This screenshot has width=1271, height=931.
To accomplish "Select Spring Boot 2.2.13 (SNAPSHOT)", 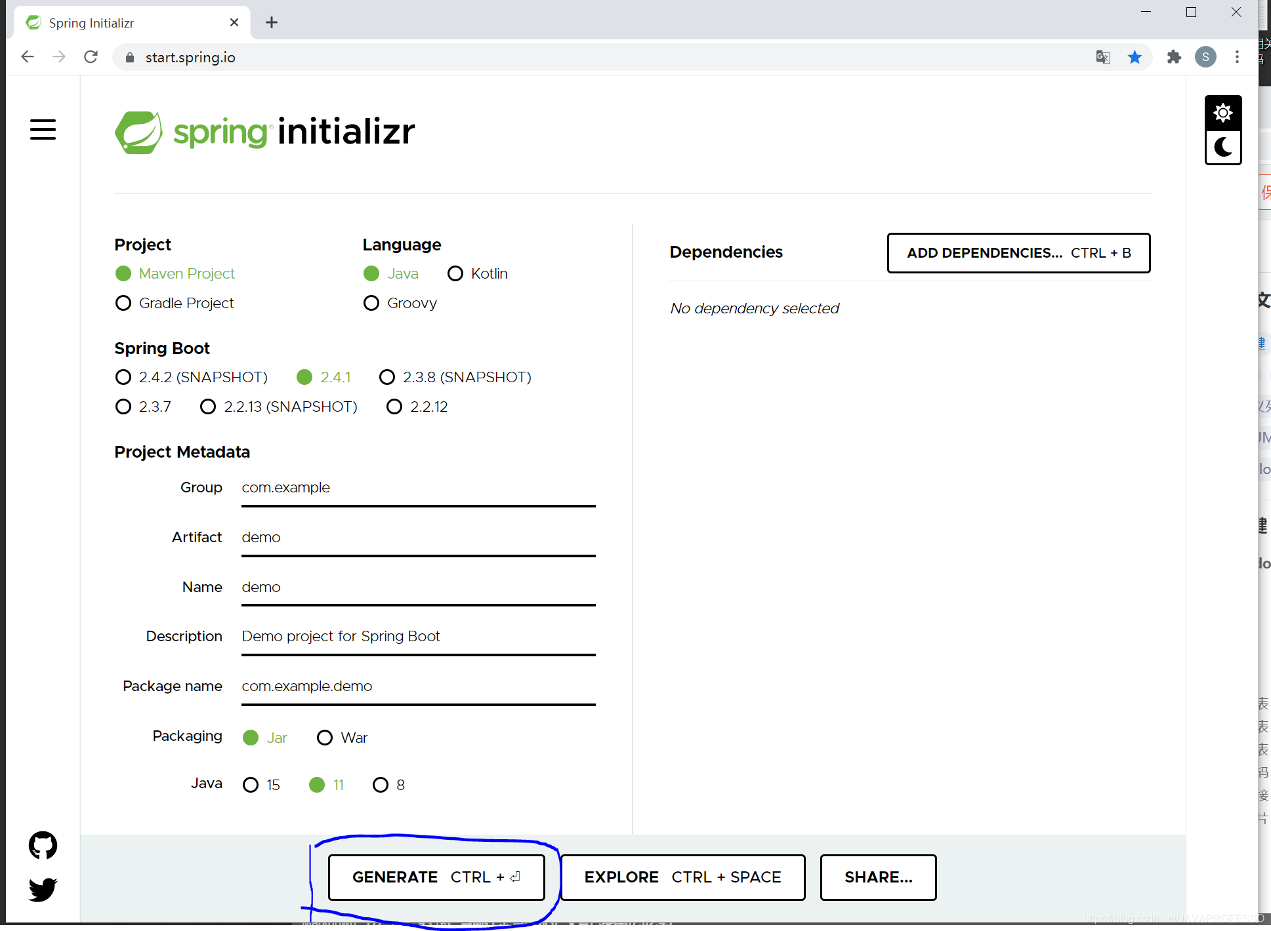I will pos(279,406).
